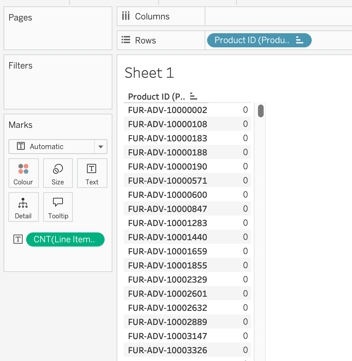Click the Rows shelf label
The width and height of the screenshot is (352, 361).
[x=145, y=40]
